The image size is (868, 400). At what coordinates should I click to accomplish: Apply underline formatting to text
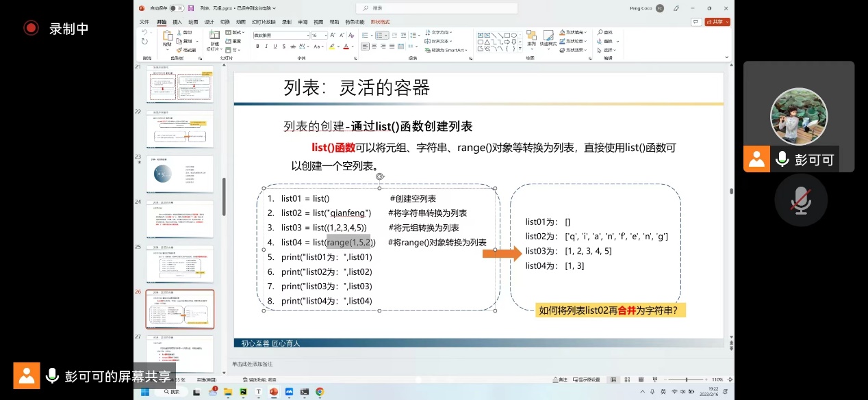pos(275,47)
